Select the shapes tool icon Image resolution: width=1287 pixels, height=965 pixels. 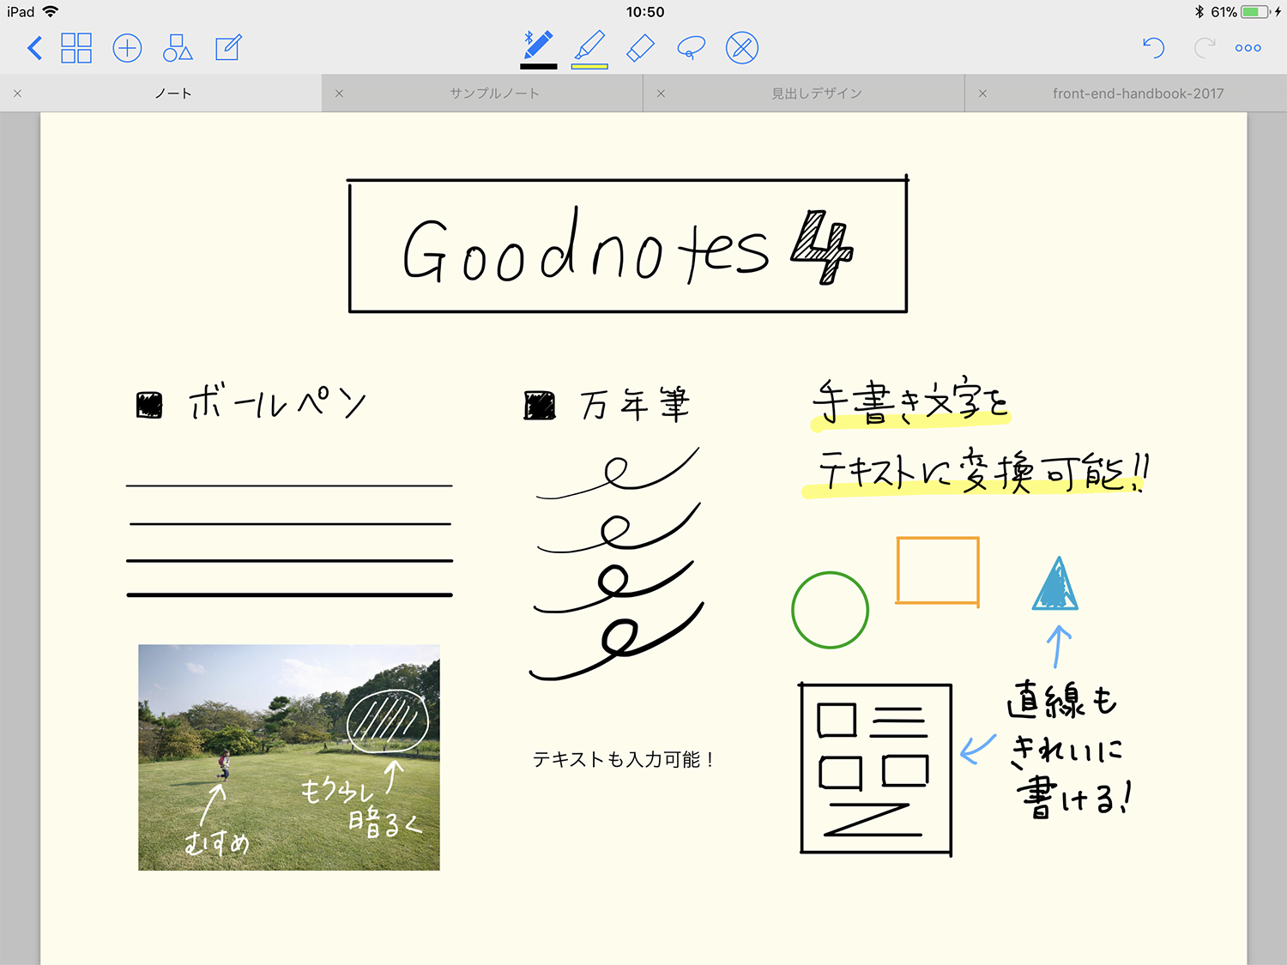click(178, 48)
